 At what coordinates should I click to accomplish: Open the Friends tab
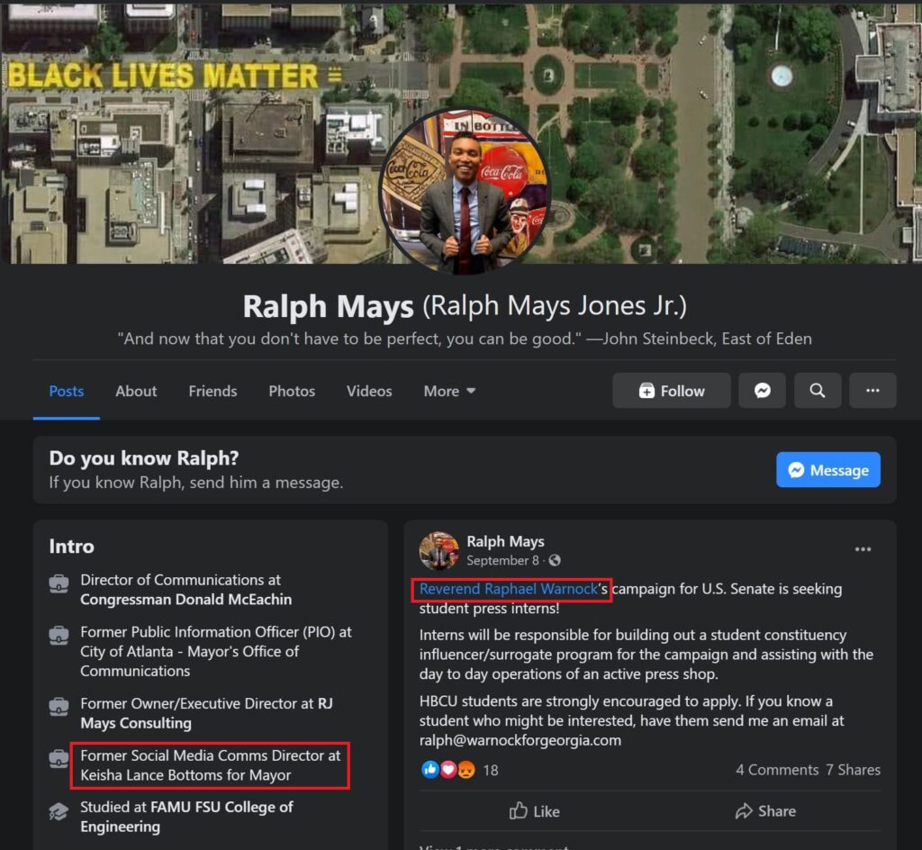coord(212,391)
